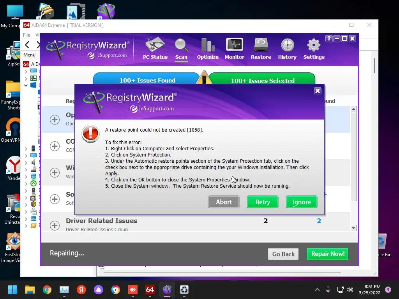
Task: Open the Restore section
Action: coord(261,49)
